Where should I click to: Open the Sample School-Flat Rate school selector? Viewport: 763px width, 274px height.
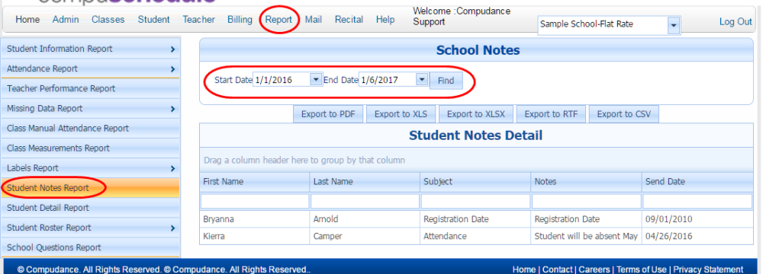click(674, 25)
